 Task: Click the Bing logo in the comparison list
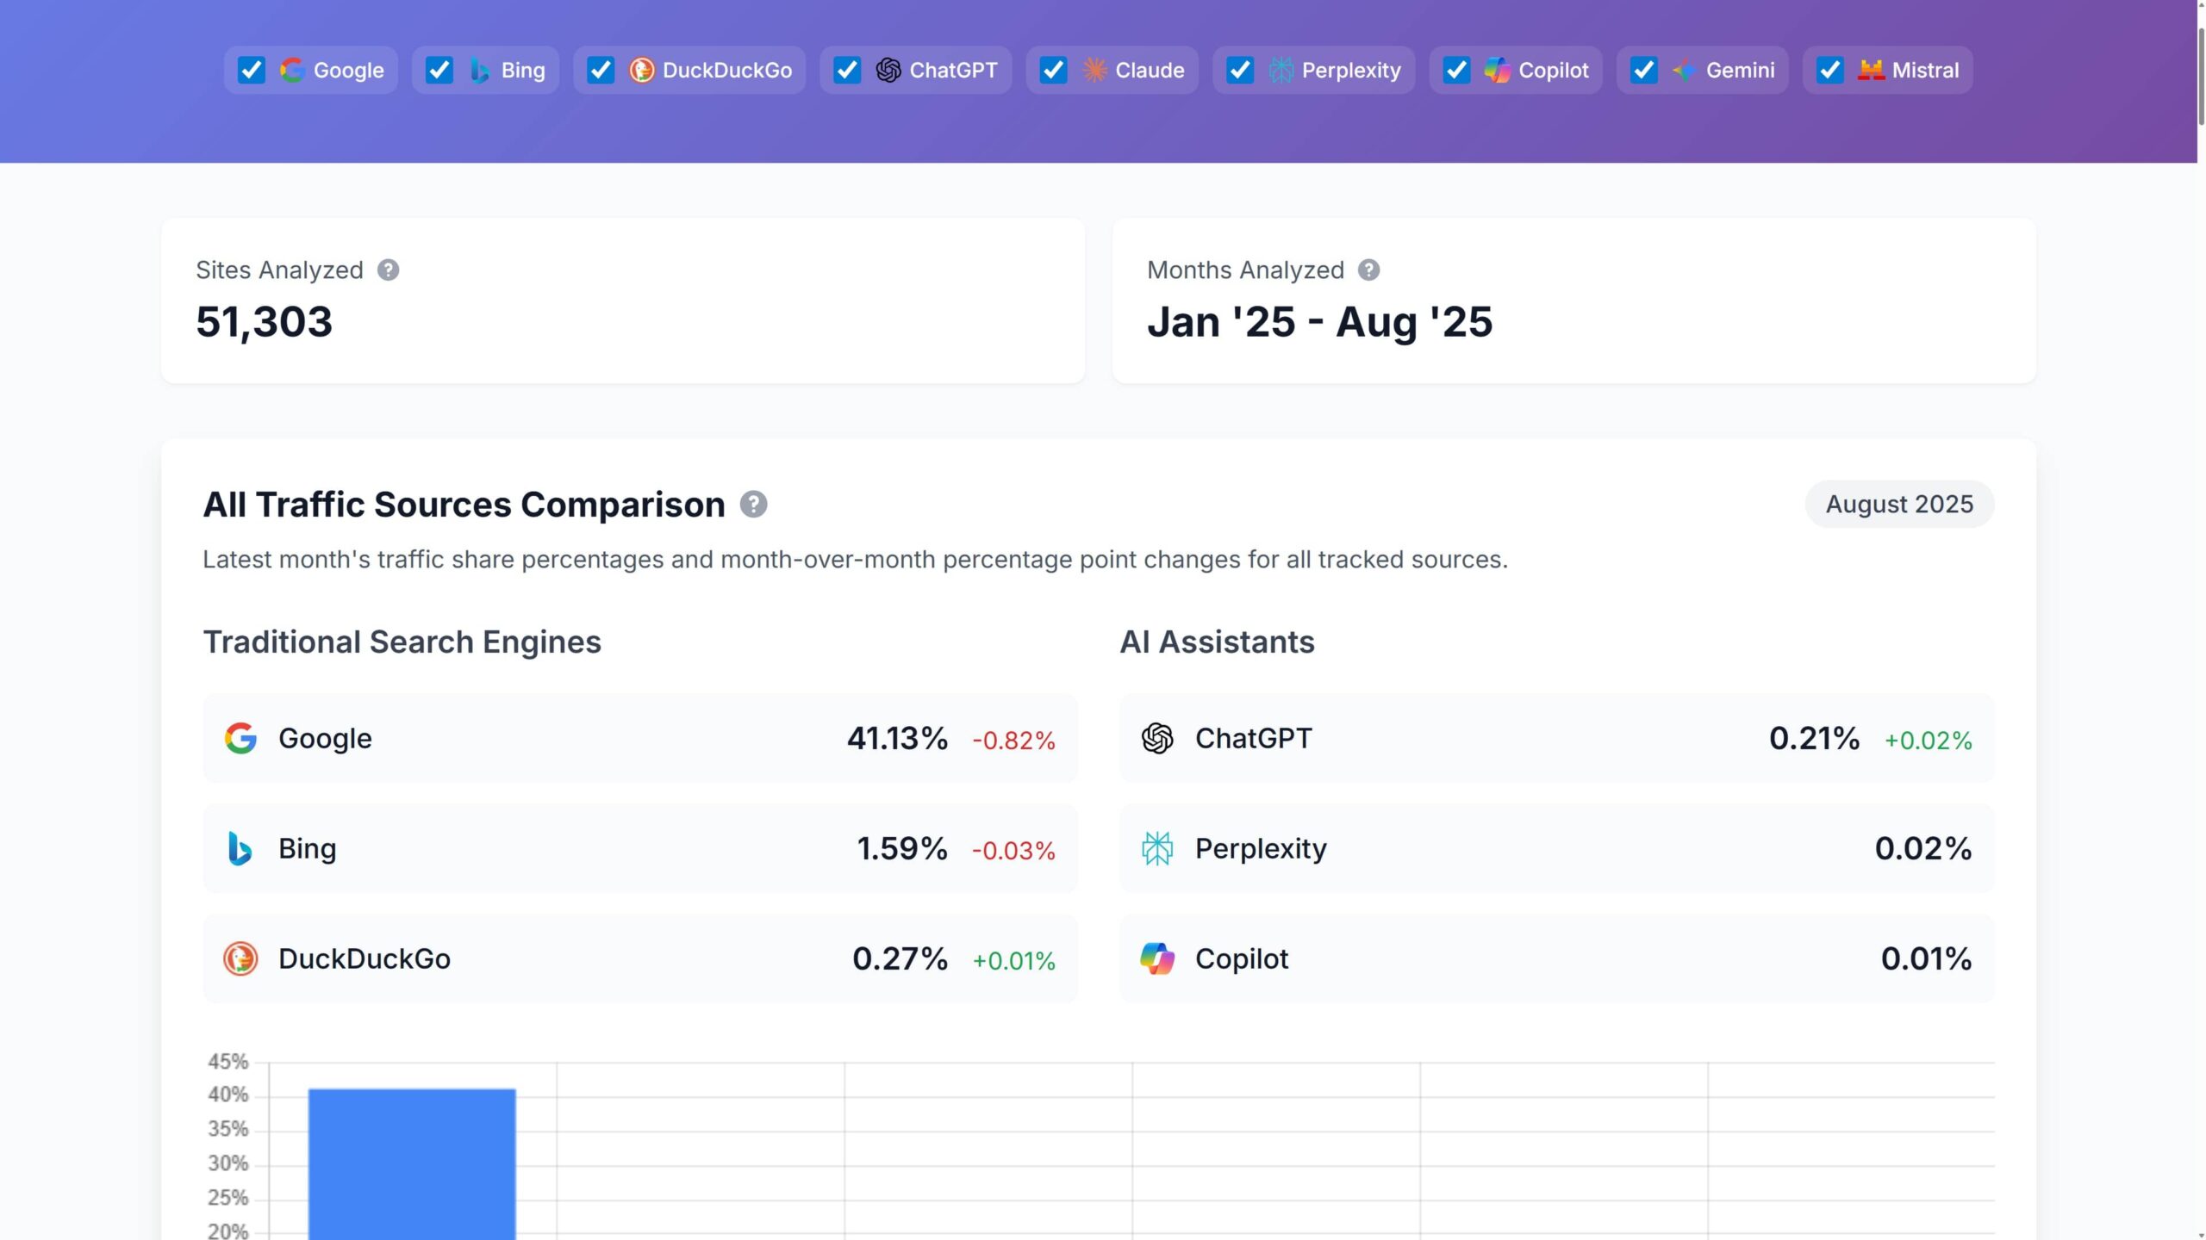tap(240, 849)
